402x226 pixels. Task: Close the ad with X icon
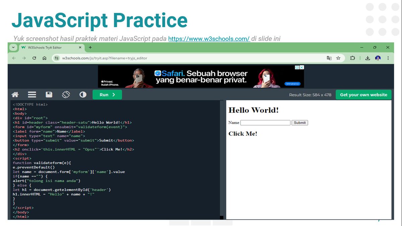click(302, 67)
